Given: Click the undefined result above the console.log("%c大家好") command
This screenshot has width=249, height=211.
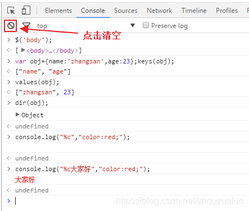Looking at the screenshot, I should pos(32,158).
